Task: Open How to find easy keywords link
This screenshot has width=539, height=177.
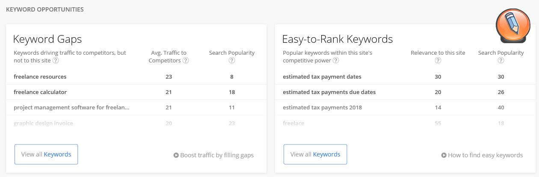Action: pyautogui.click(x=486, y=155)
